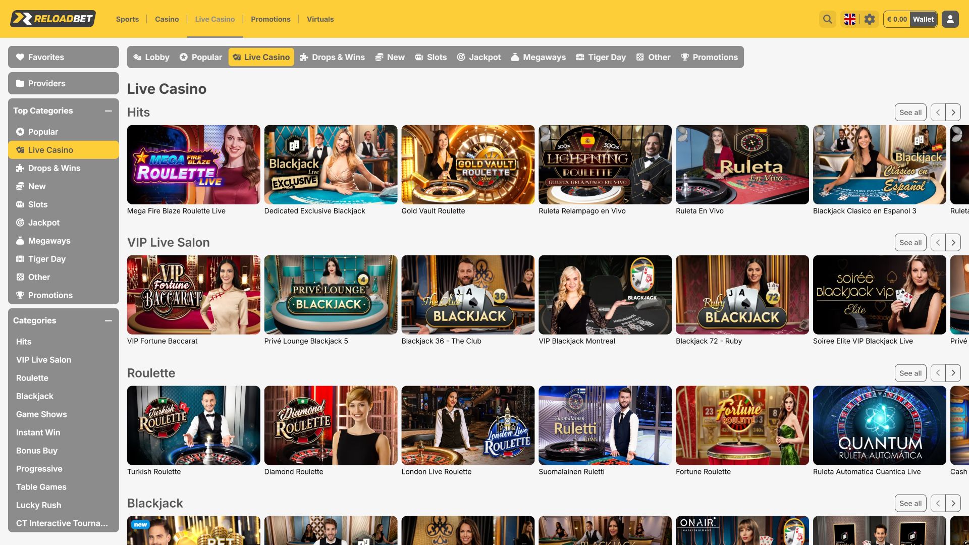Open Quantum Ruleta Automatica thumbnail
Image resolution: width=969 pixels, height=545 pixels.
(879, 425)
